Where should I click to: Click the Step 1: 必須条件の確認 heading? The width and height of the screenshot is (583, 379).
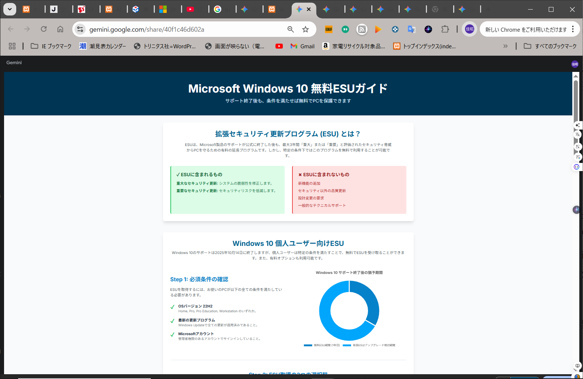click(x=199, y=279)
